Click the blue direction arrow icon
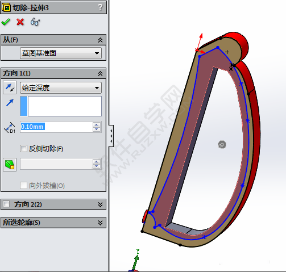Screen dimensions: 286x272 coord(10,103)
